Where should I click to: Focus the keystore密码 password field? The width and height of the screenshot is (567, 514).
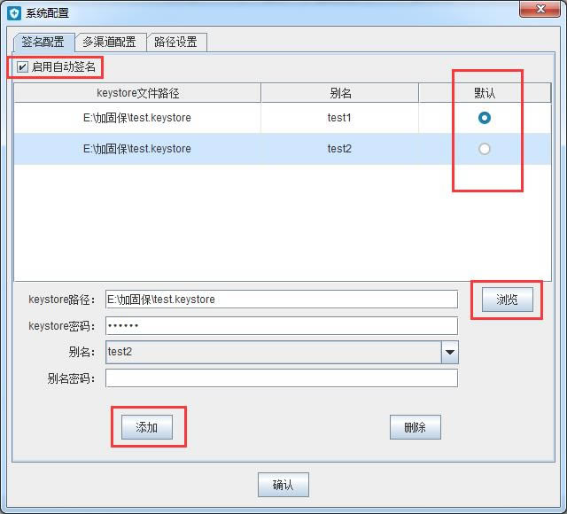coord(282,326)
